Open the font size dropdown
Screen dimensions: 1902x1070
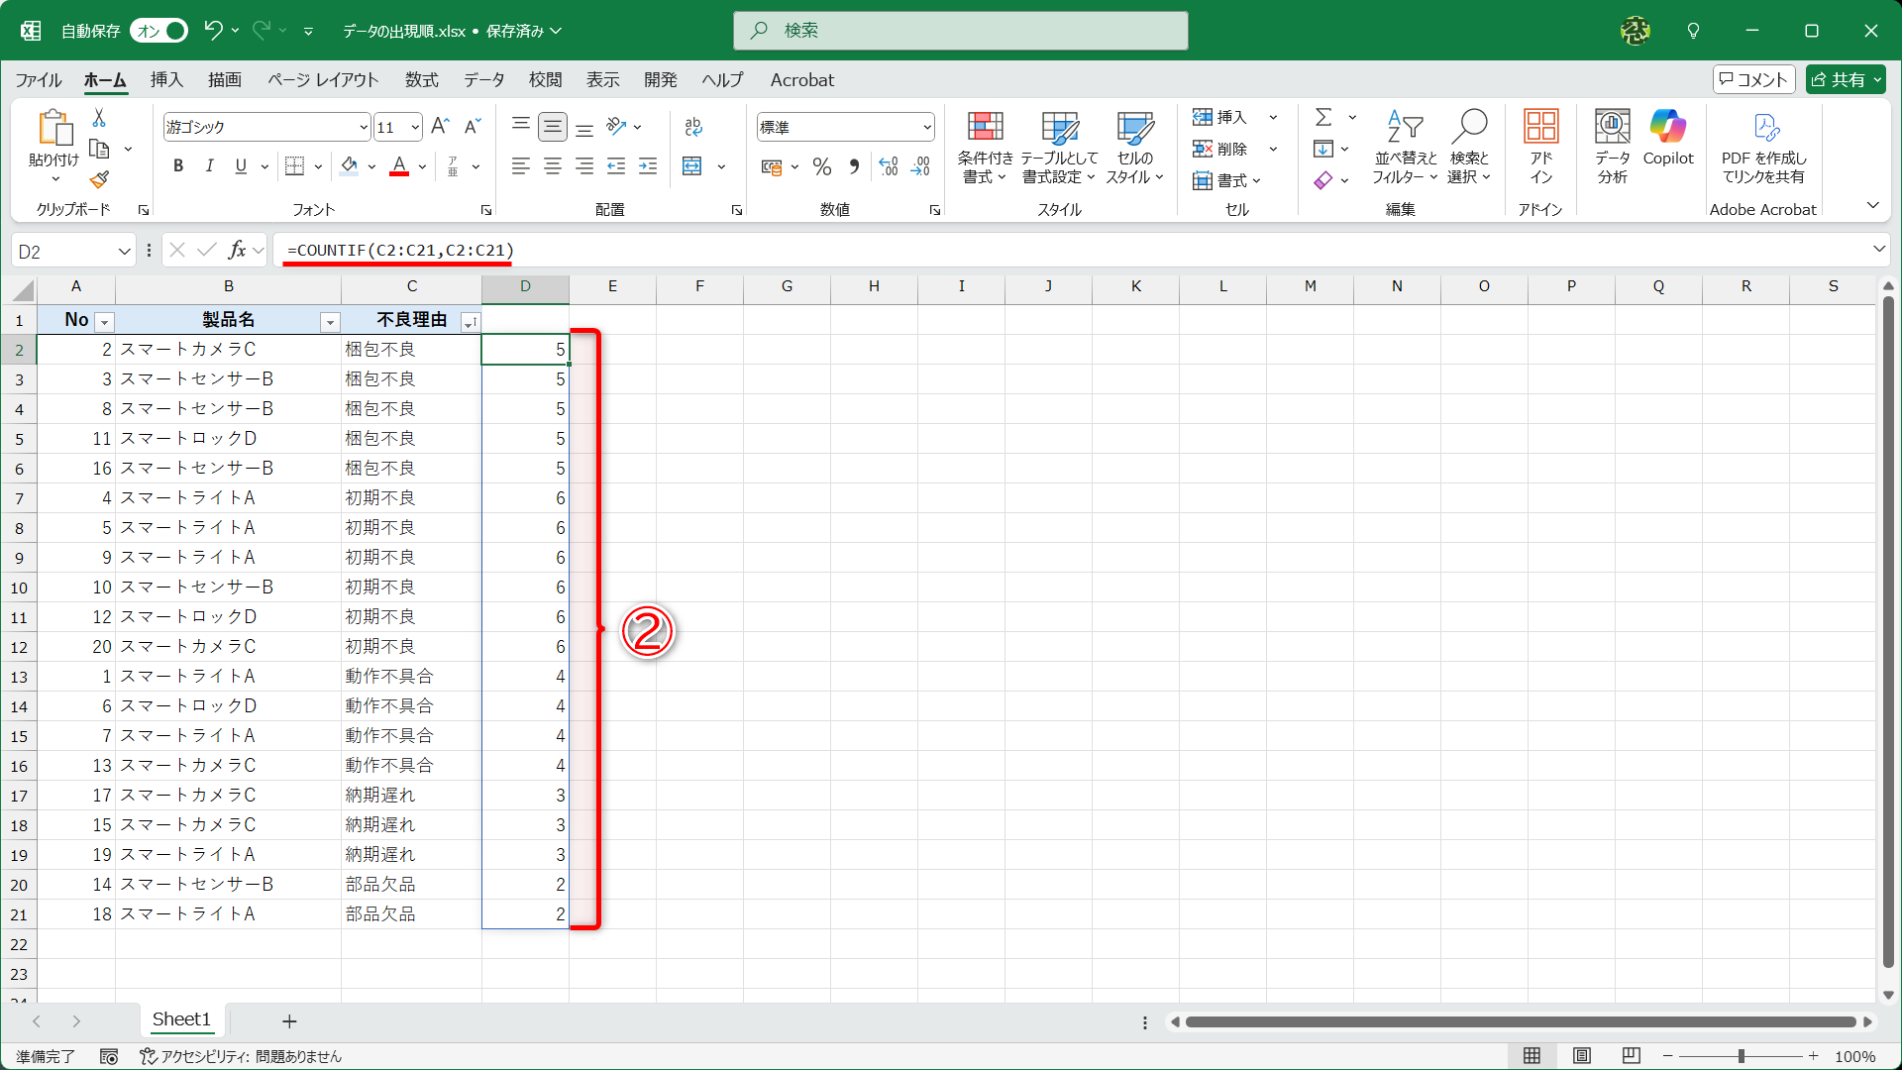click(415, 127)
